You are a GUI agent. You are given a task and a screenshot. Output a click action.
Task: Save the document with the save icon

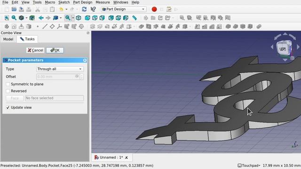21,9
